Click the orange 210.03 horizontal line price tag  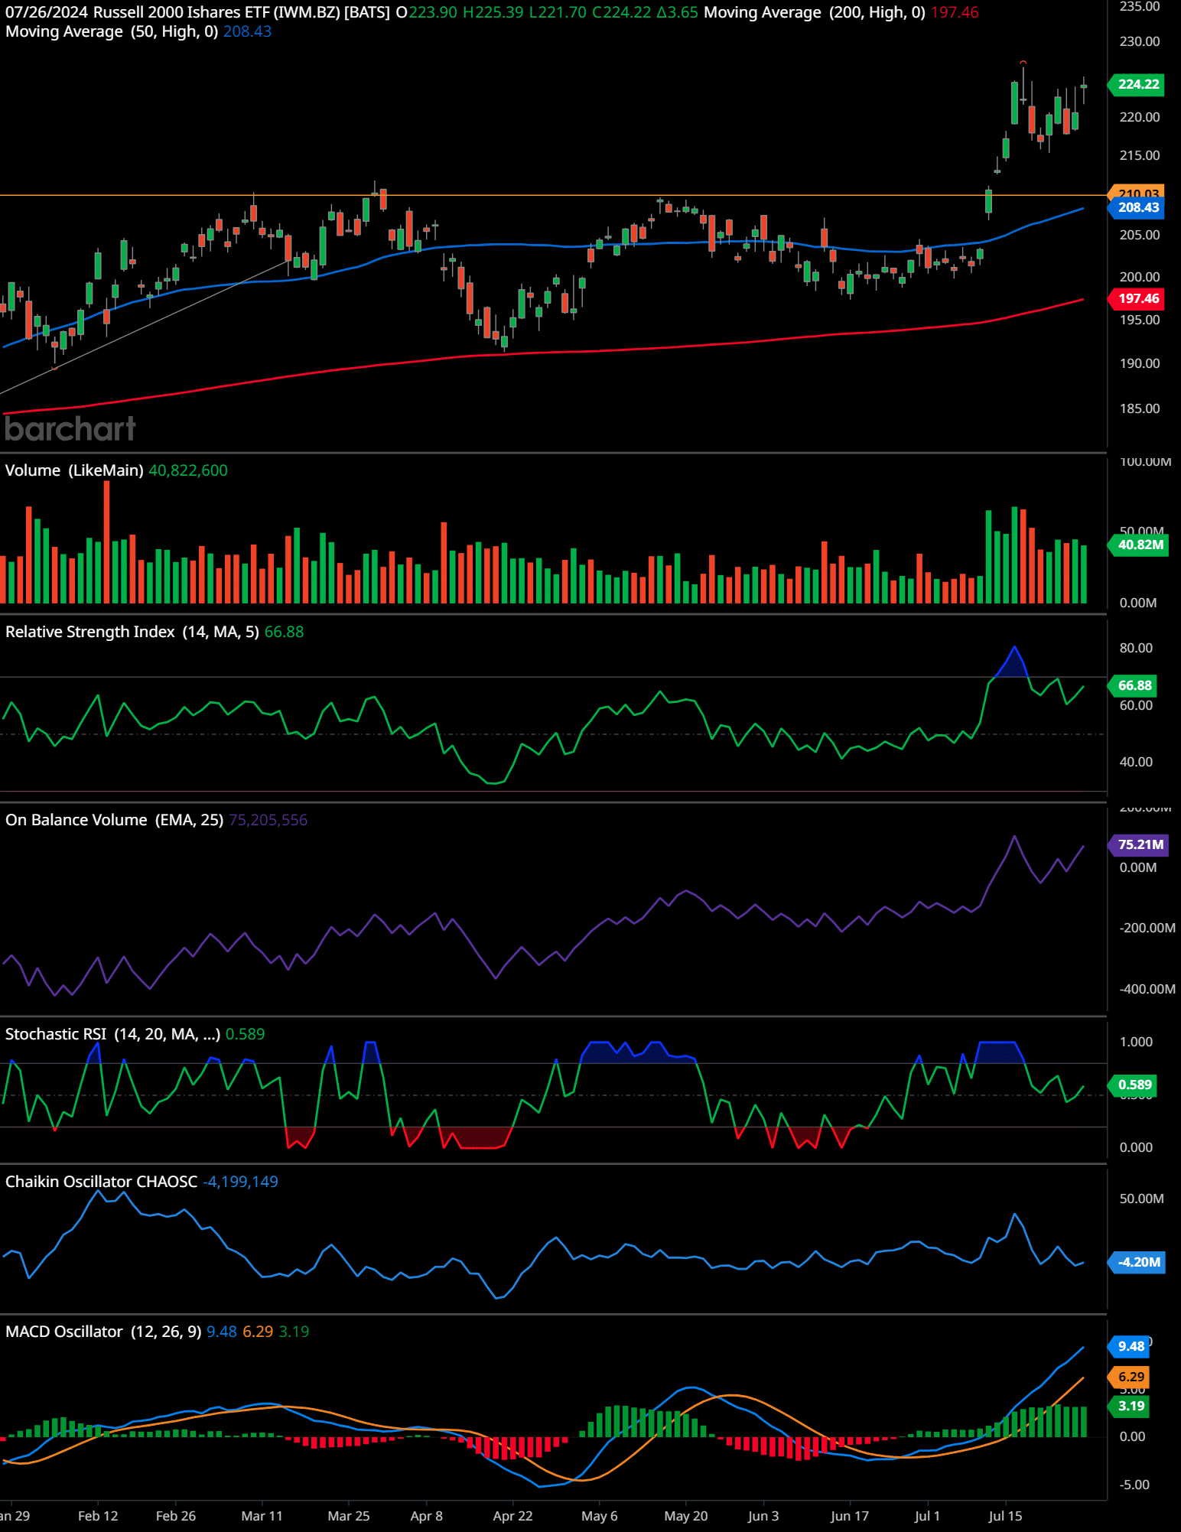tap(1137, 192)
